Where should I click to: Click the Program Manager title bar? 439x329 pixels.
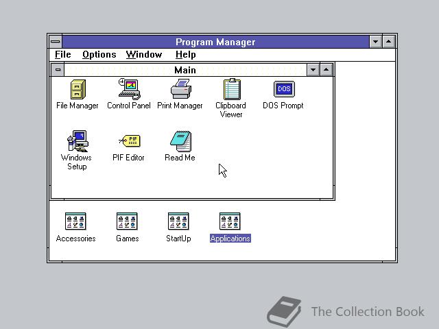click(x=215, y=42)
